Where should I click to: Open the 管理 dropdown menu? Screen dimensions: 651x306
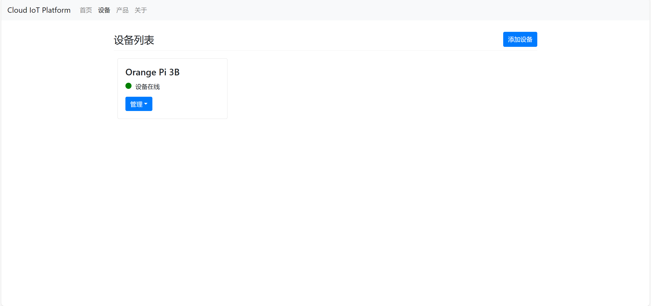[139, 104]
